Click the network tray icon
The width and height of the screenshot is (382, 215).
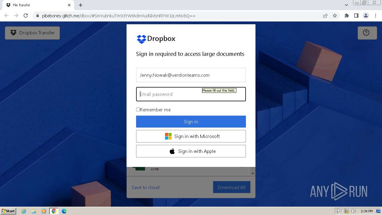coord(346,211)
